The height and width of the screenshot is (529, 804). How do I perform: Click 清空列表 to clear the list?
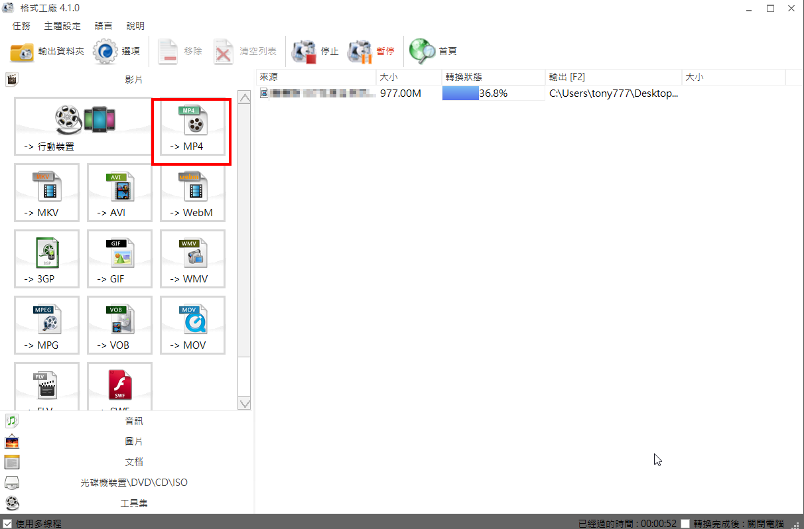[x=245, y=51]
